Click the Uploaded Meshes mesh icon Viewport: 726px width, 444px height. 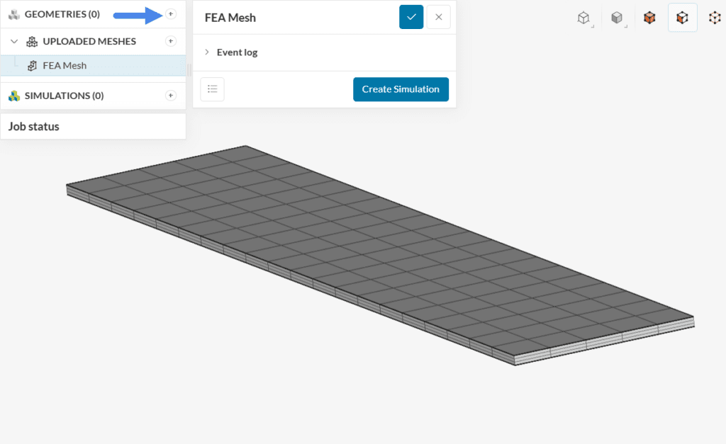click(33, 41)
